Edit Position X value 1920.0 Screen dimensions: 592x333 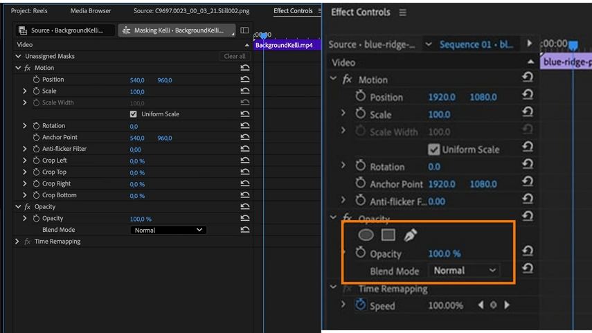pos(442,97)
